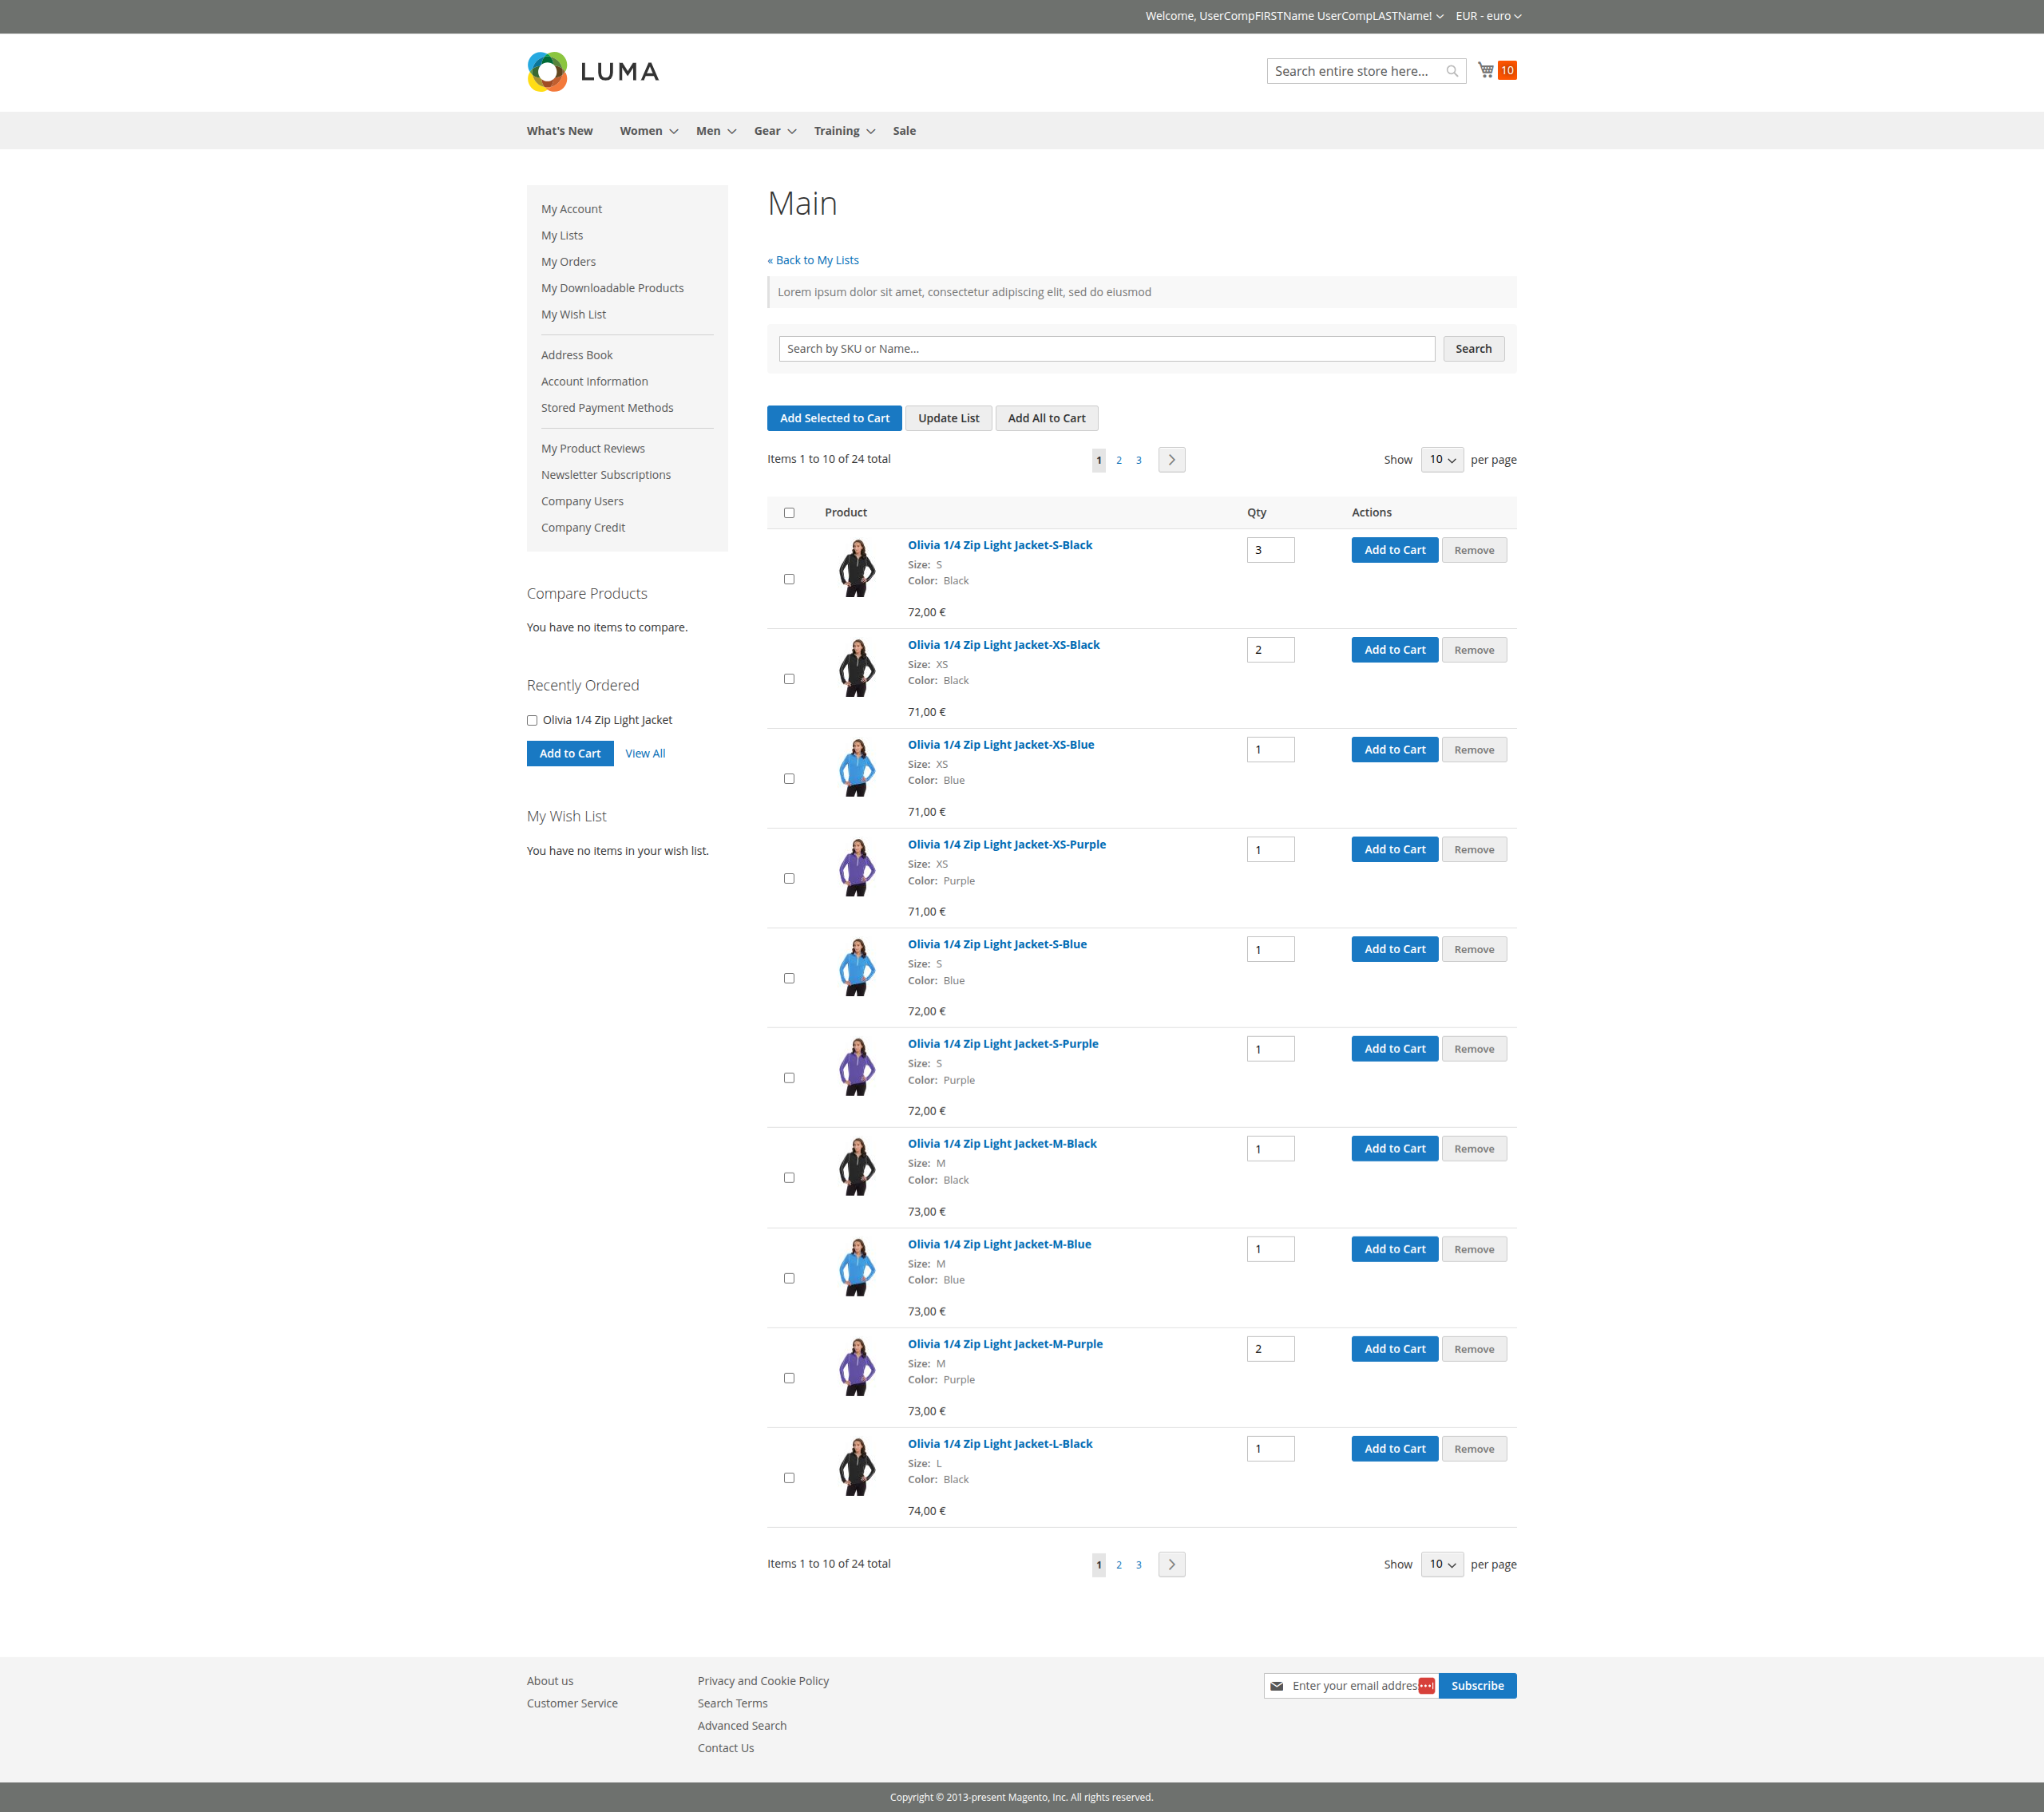Click the Luma logo
Screen dimensions: 2044x1812
click(x=592, y=71)
